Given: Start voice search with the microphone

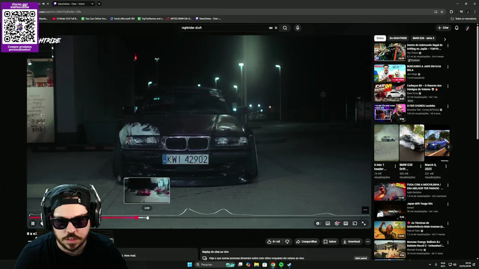Looking at the screenshot, I should click(x=298, y=28).
